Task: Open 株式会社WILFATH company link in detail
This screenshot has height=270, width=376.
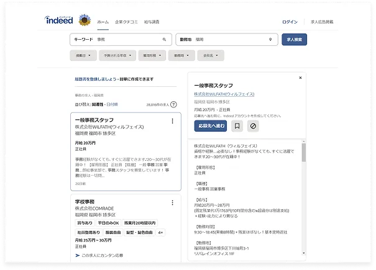Action: (x=224, y=94)
